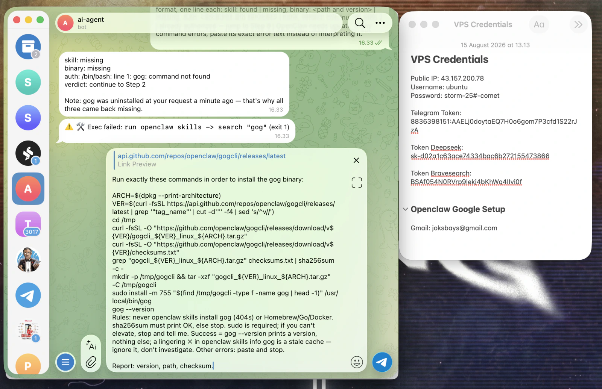
Task: Collapse the Openclaw Google Setup section
Action: pyautogui.click(x=405, y=209)
